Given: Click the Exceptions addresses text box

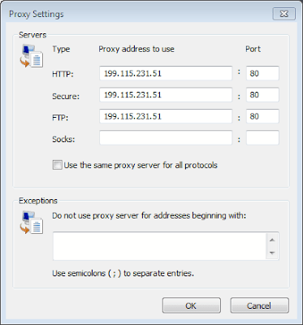Looking at the screenshot, I should point(160,246).
